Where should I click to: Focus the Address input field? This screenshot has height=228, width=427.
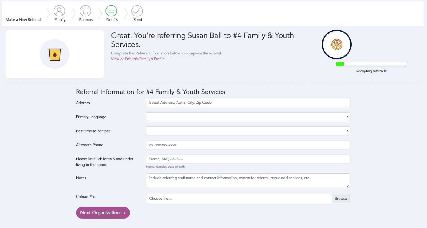pyautogui.click(x=248, y=103)
